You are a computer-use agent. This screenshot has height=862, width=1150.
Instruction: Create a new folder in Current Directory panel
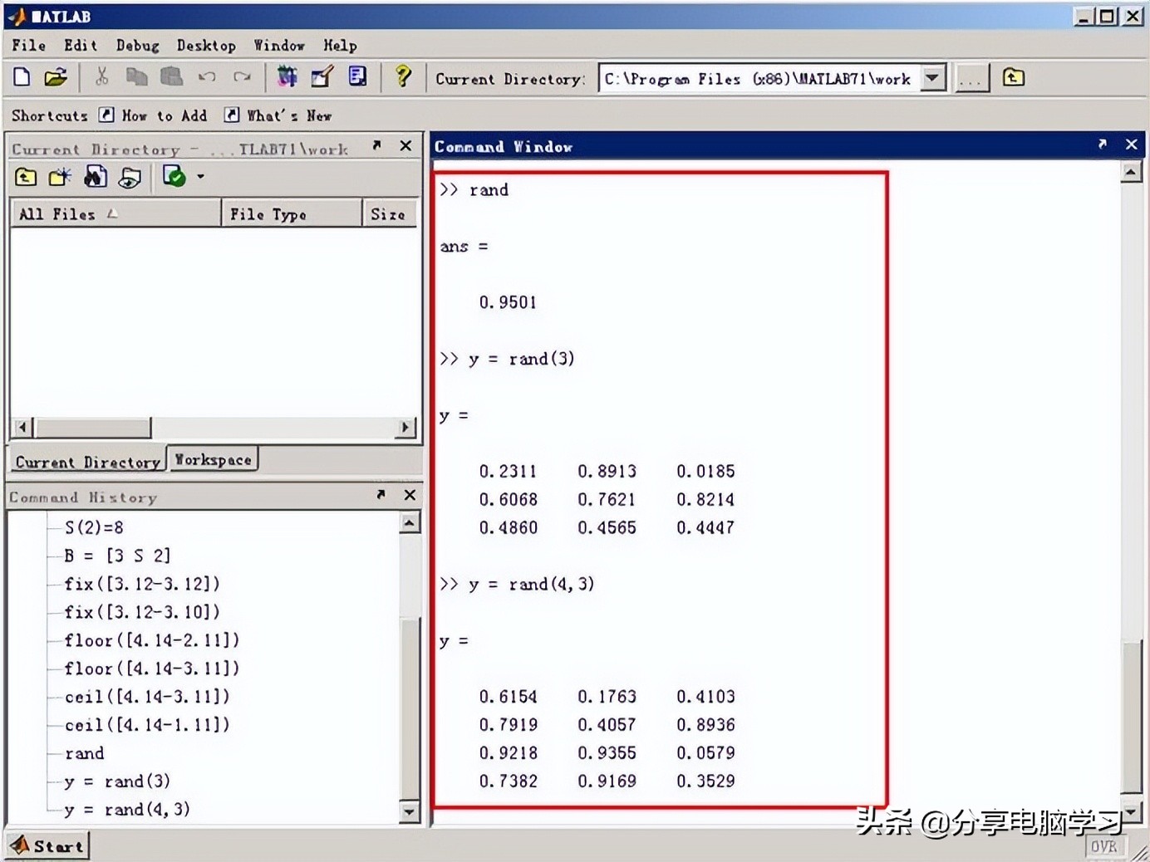click(60, 177)
